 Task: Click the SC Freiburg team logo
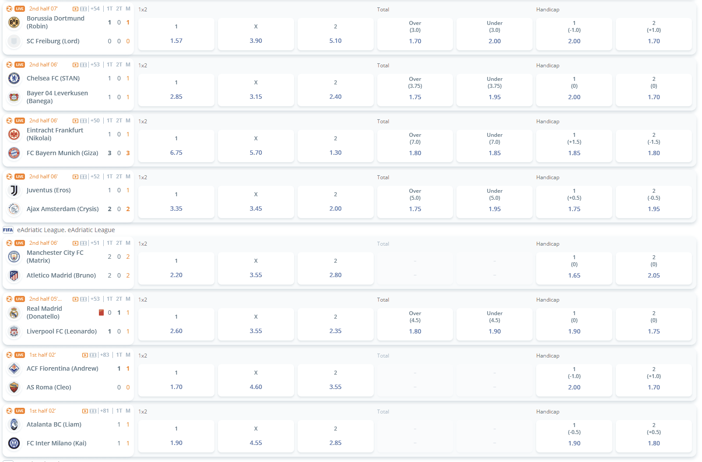click(14, 41)
